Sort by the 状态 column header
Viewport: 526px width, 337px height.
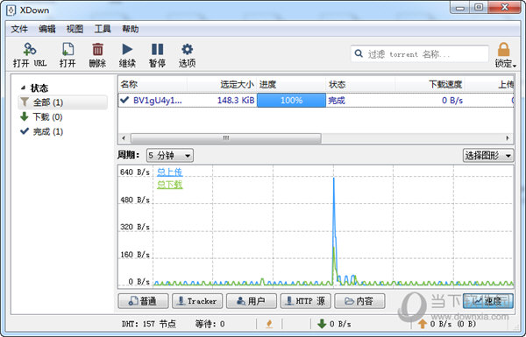tap(360, 84)
